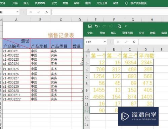Click the Redo arrow in front window
The height and width of the screenshot is (129, 168).
point(104,26)
